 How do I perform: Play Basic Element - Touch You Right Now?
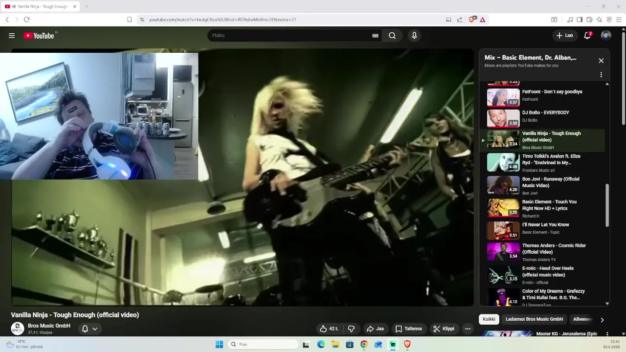[542, 208]
